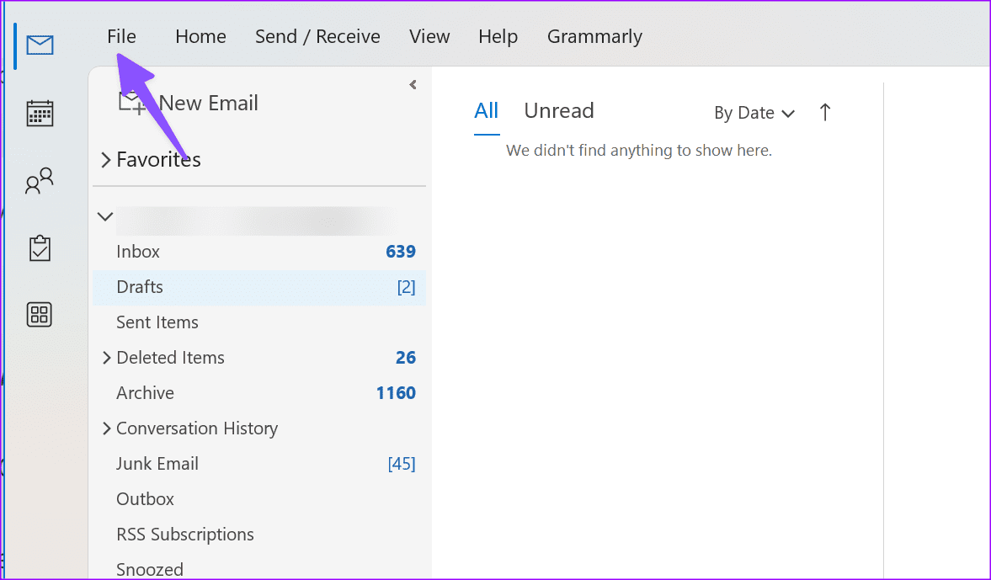Viewport: 991px width, 580px height.
Task: Select the Junk Email folder
Action: (x=157, y=463)
